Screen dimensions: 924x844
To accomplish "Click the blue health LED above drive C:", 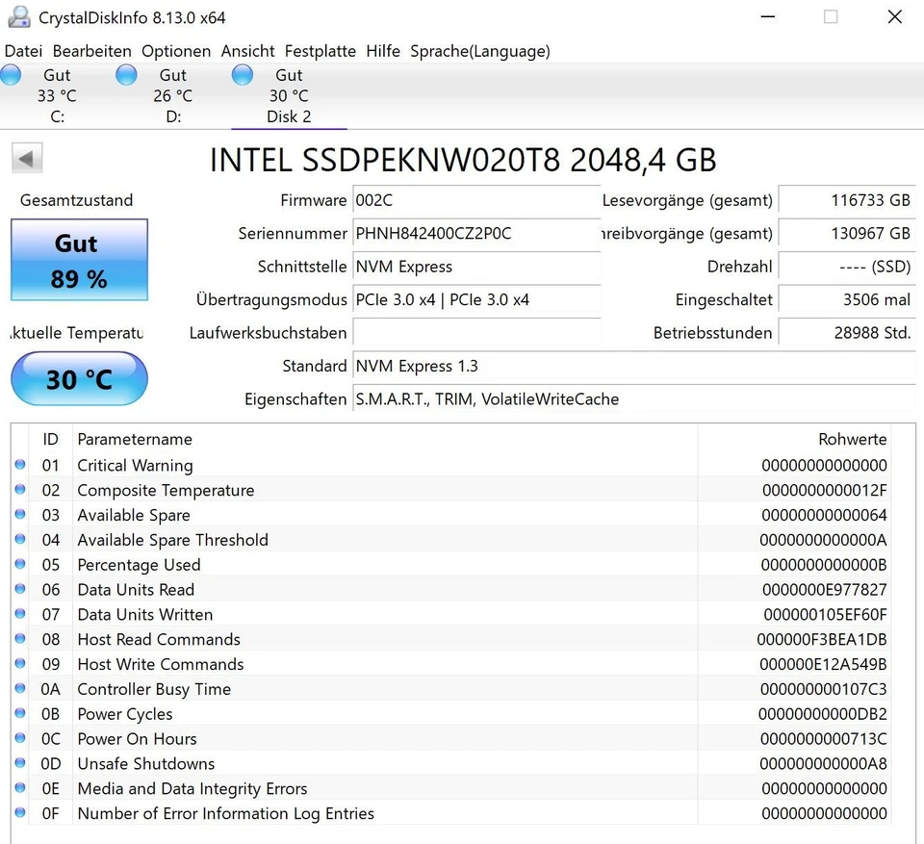I will [11, 74].
